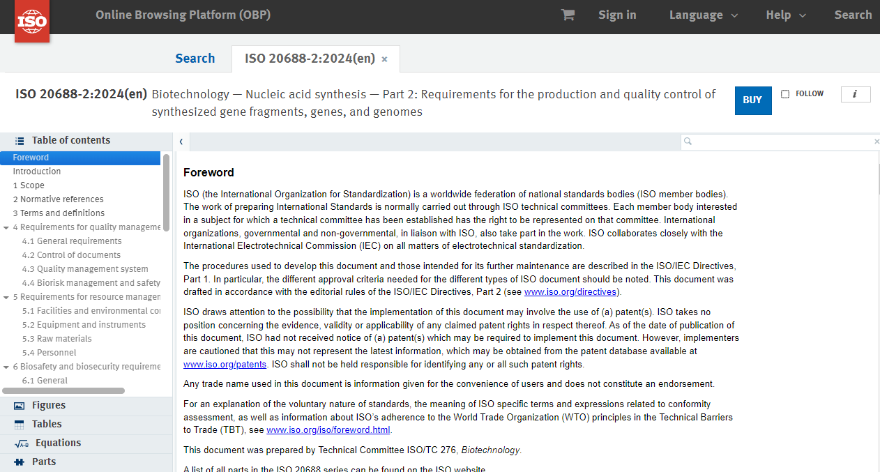880x472 pixels.
Task: Open the Language dropdown menu
Action: 703,15
